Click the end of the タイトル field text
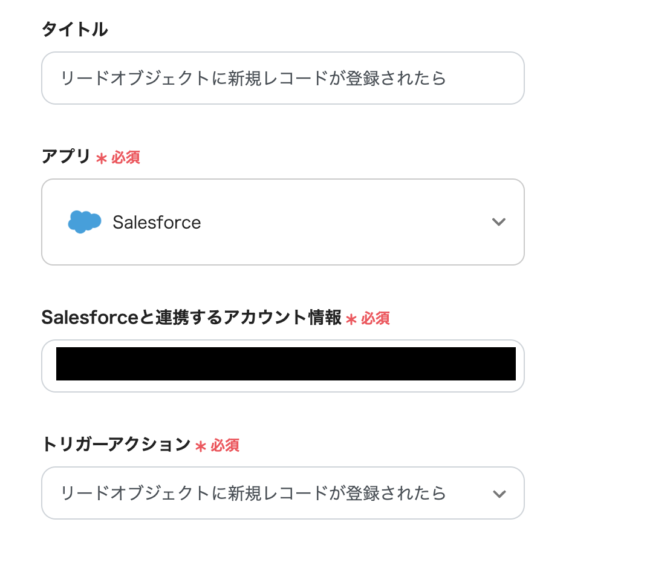The image size is (670, 571). pyautogui.click(x=446, y=79)
